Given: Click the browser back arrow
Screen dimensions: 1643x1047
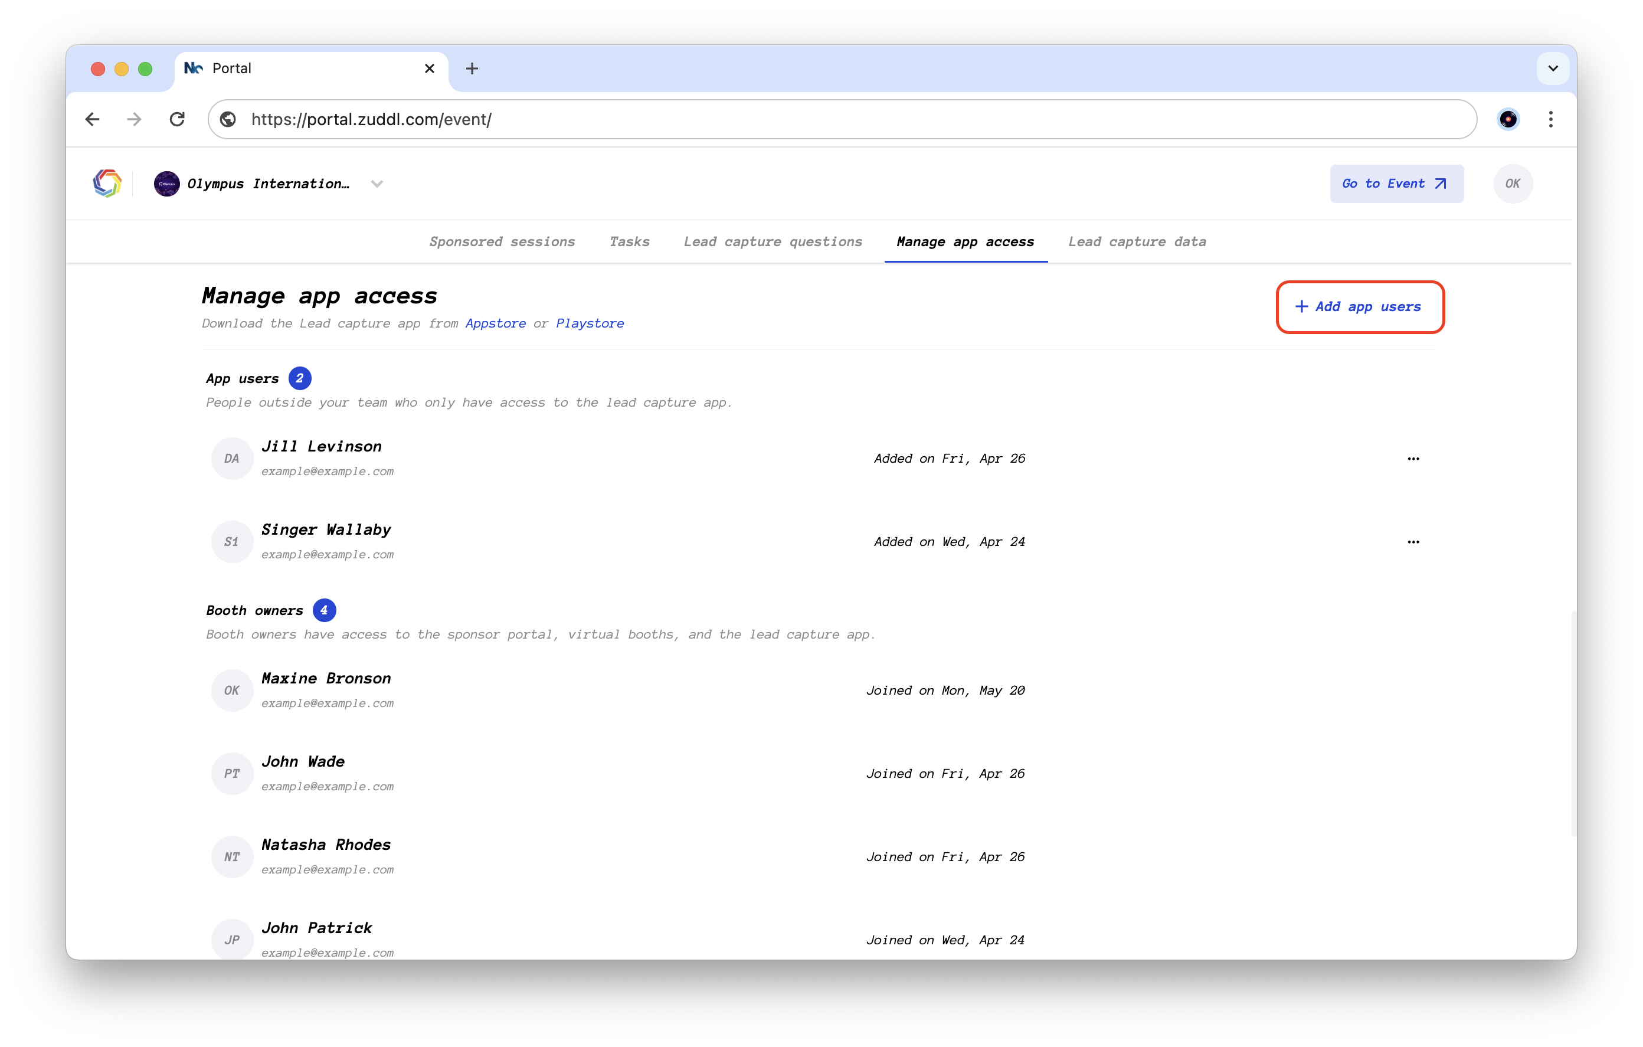Looking at the screenshot, I should [x=92, y=119].
